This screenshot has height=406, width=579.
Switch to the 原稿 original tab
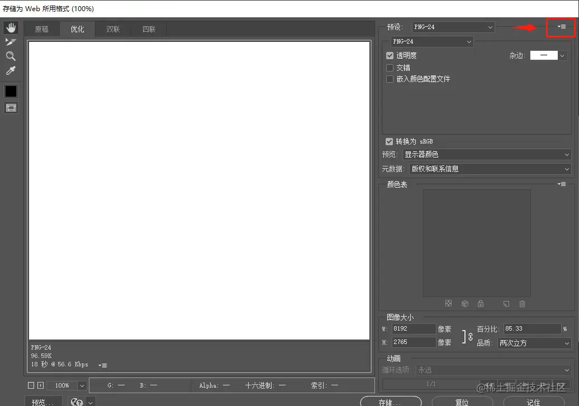[x=42, y=28]
